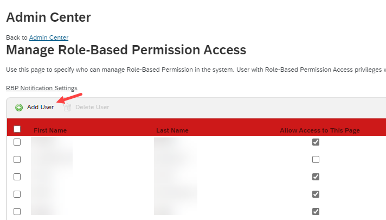Click the Add User label
Screen dimensions: 386x220
coord(40,107)
